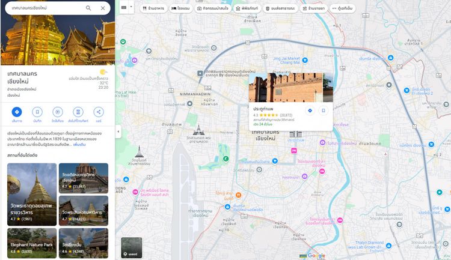Open the dropdown arrow beside the keyboard icon
451x260 pixels.
click(131, 7)
